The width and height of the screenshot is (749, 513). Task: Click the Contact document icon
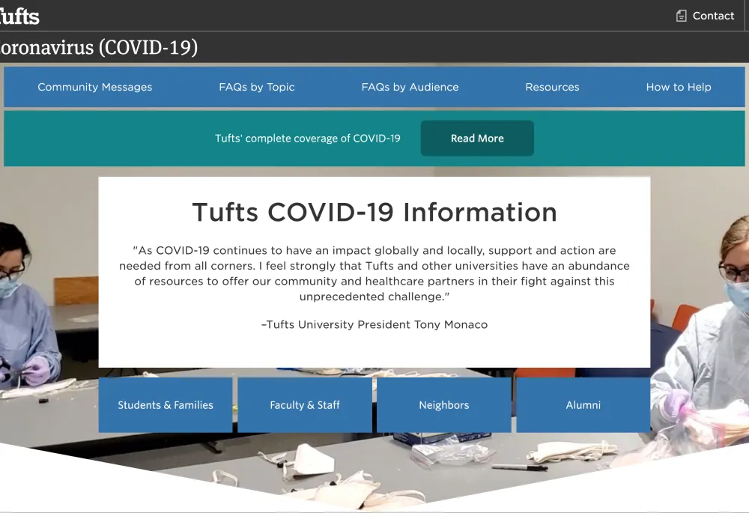(681, 16)
